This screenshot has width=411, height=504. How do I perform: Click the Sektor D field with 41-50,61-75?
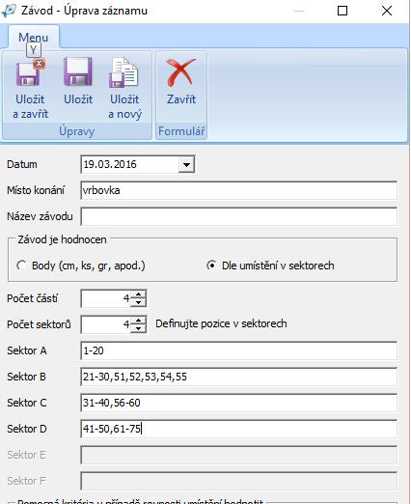(x=239, y=429)
